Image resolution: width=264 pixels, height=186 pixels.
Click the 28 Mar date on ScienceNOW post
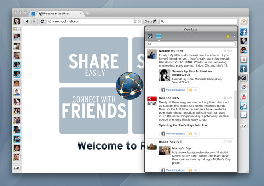point(228,98)
